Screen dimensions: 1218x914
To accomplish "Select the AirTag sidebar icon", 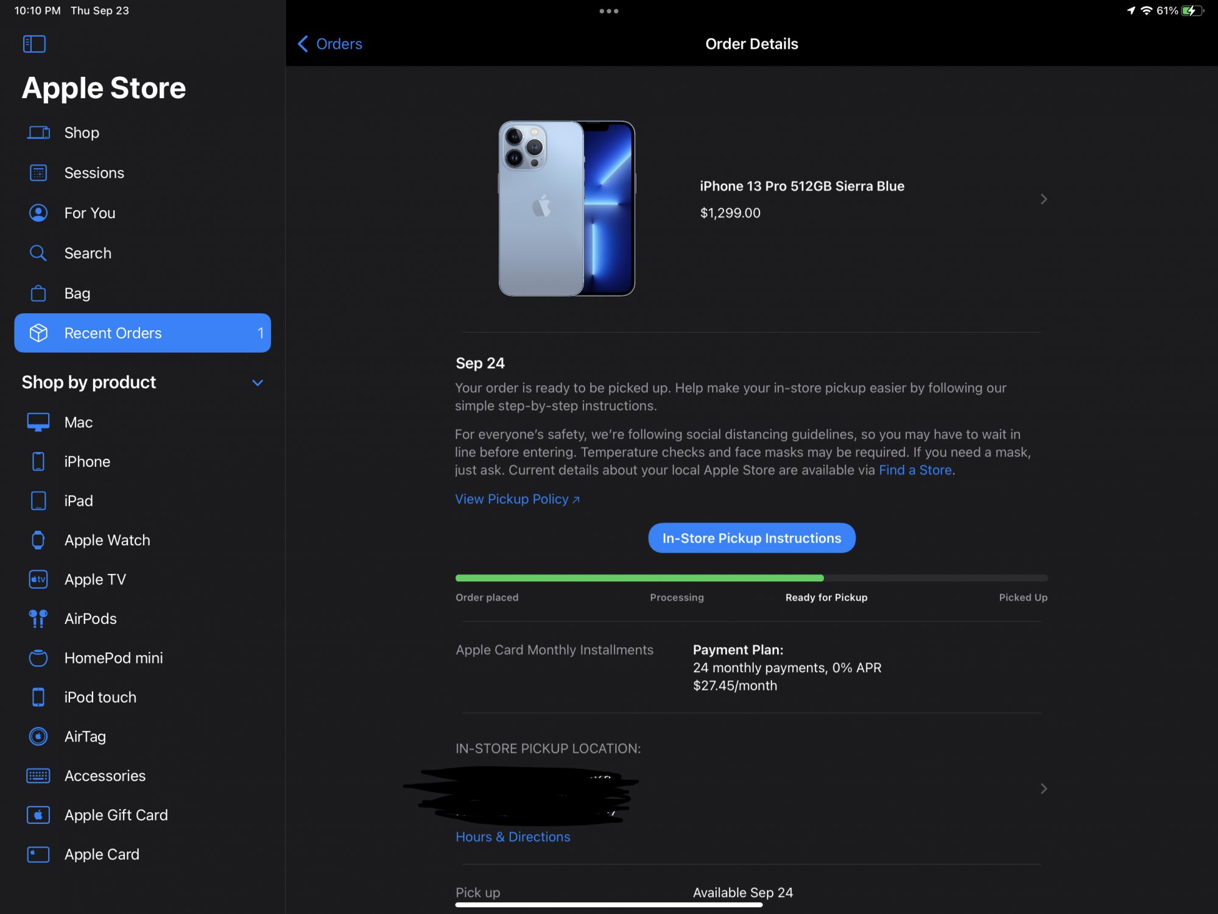I will (x=38, y=737).
